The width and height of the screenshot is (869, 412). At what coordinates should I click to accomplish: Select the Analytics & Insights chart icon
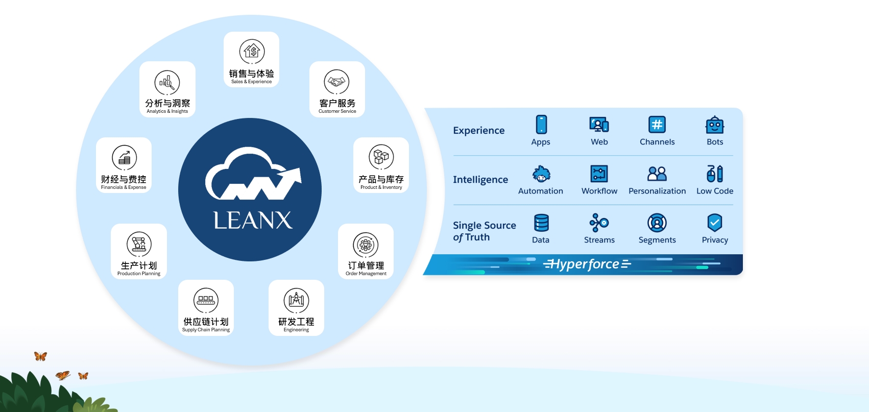[x=167, y=82]
